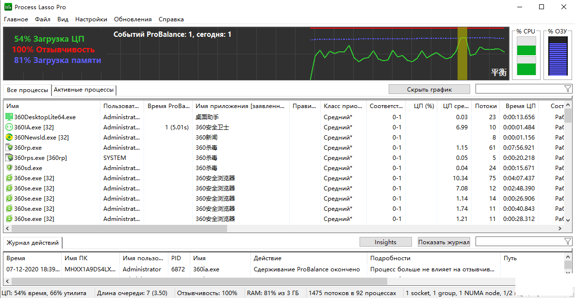Click the Insights button
The width and height of the screenshot is (575, 298).
pos(385,242)
